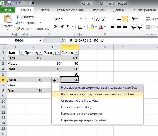
Task: Select Align Text Right icon
Action: click(125, 27)
